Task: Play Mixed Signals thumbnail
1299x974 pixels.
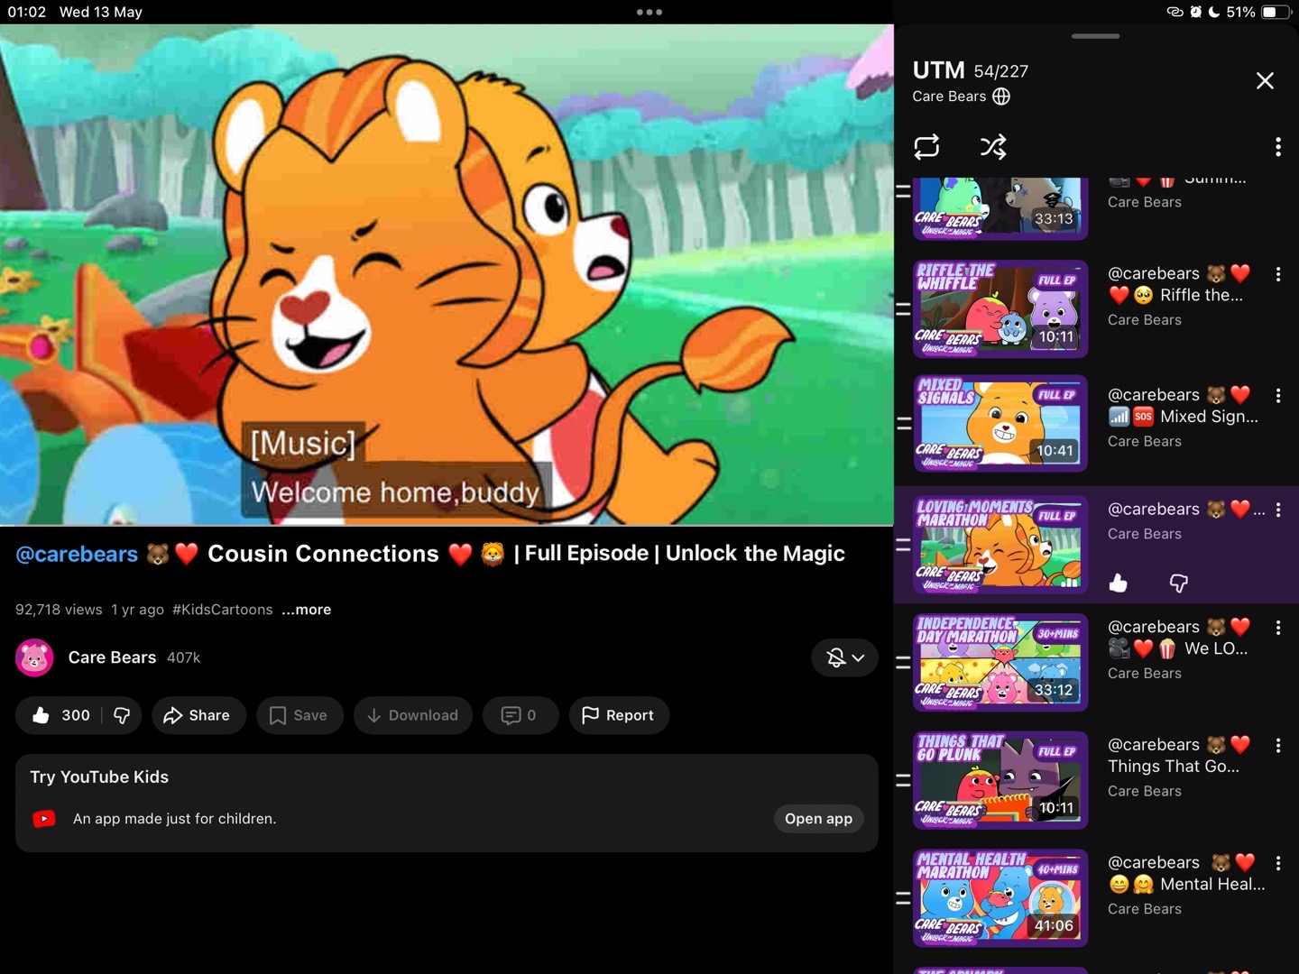Action: pyautogui.click(x=1000, y=423)
